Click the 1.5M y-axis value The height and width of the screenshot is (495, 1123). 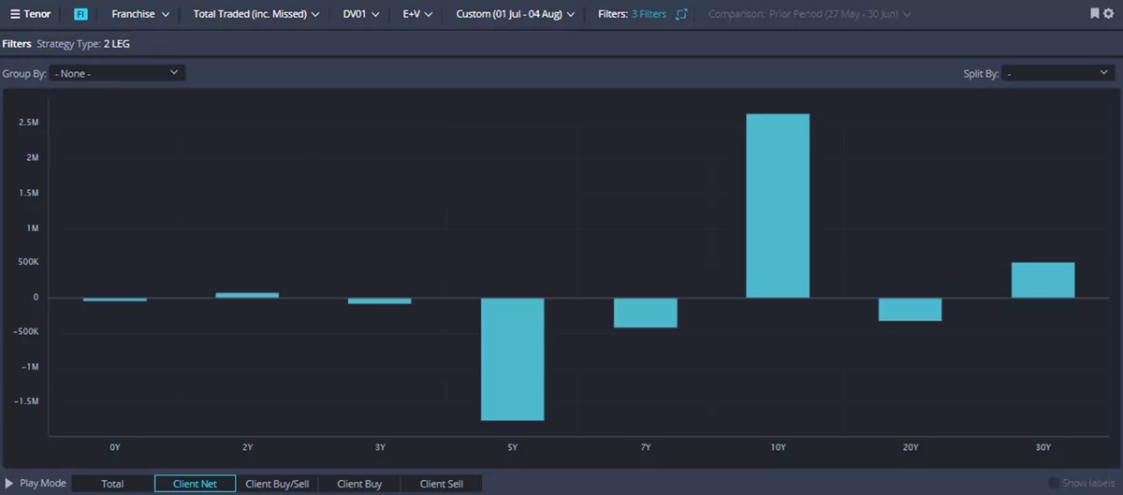coord(29,193)
